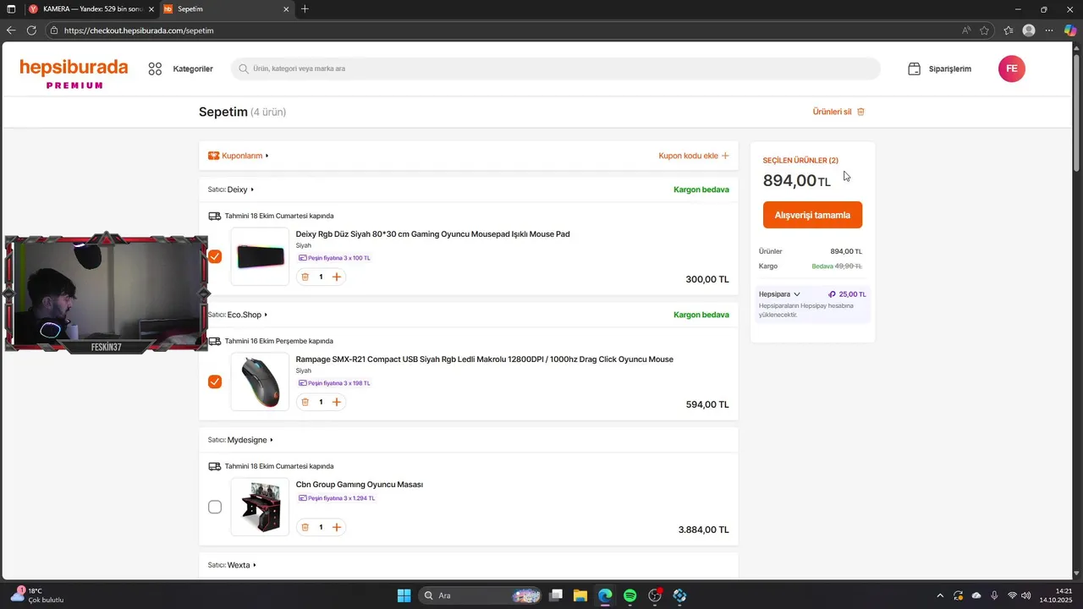Uncheck the Rampage mouse checkbox

tap(215, 381)
